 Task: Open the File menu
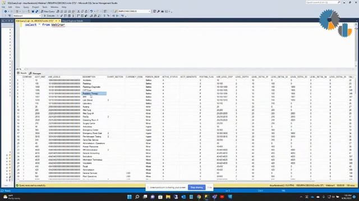(x=3, y=7)
